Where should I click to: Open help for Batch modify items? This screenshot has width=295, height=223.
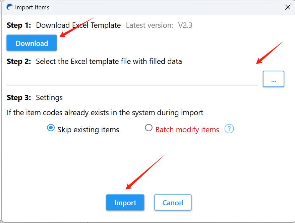(229, 129)
